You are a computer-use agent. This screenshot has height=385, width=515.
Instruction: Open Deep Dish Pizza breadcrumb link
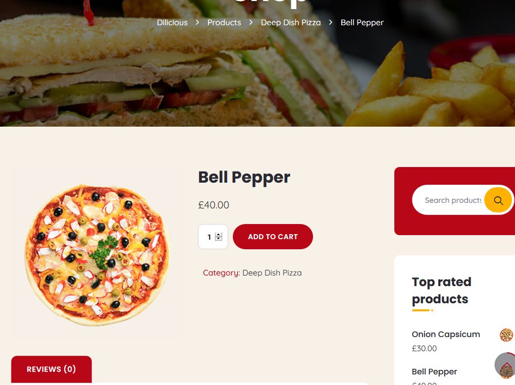coord(291,22)
